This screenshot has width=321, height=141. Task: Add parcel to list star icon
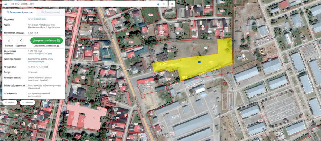coord(9,40)
